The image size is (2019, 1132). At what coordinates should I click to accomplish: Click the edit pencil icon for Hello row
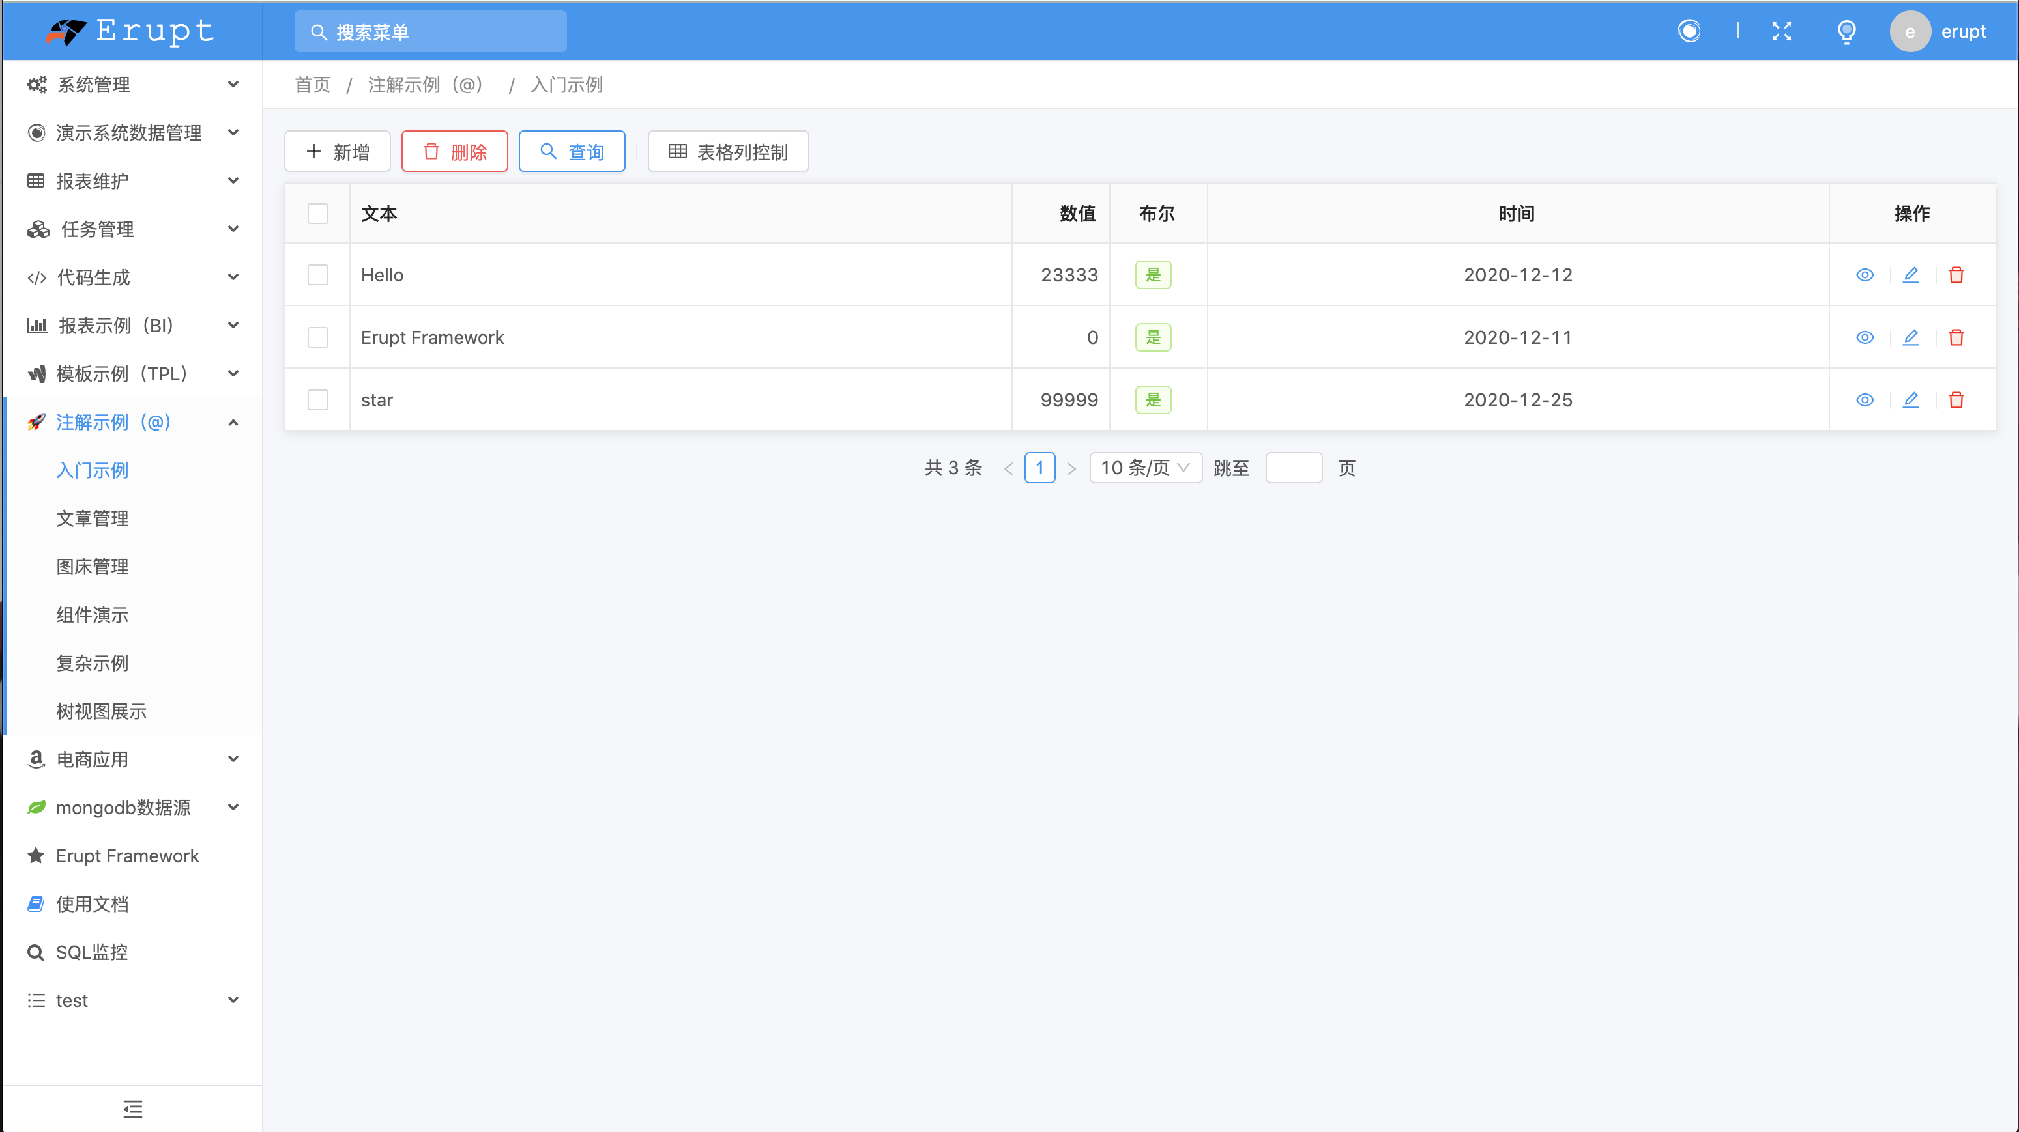(1910, 275)
